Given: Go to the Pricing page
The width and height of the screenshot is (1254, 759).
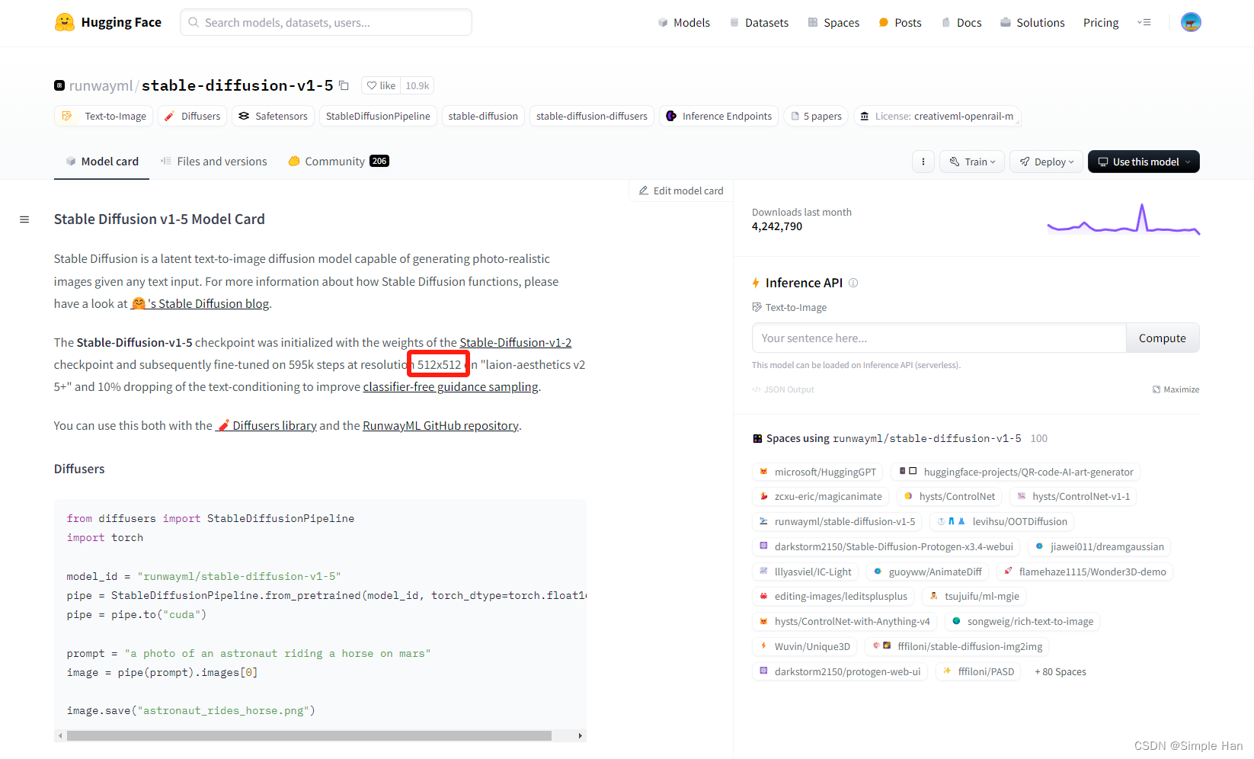Looking at the screenshot, I should point(1101,23).
